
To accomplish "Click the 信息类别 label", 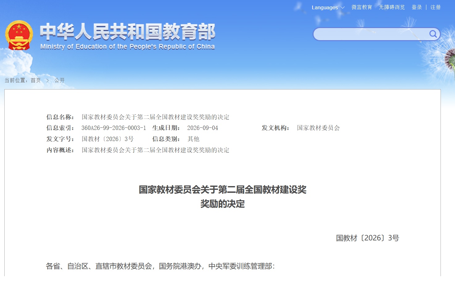I will (166, 139).
